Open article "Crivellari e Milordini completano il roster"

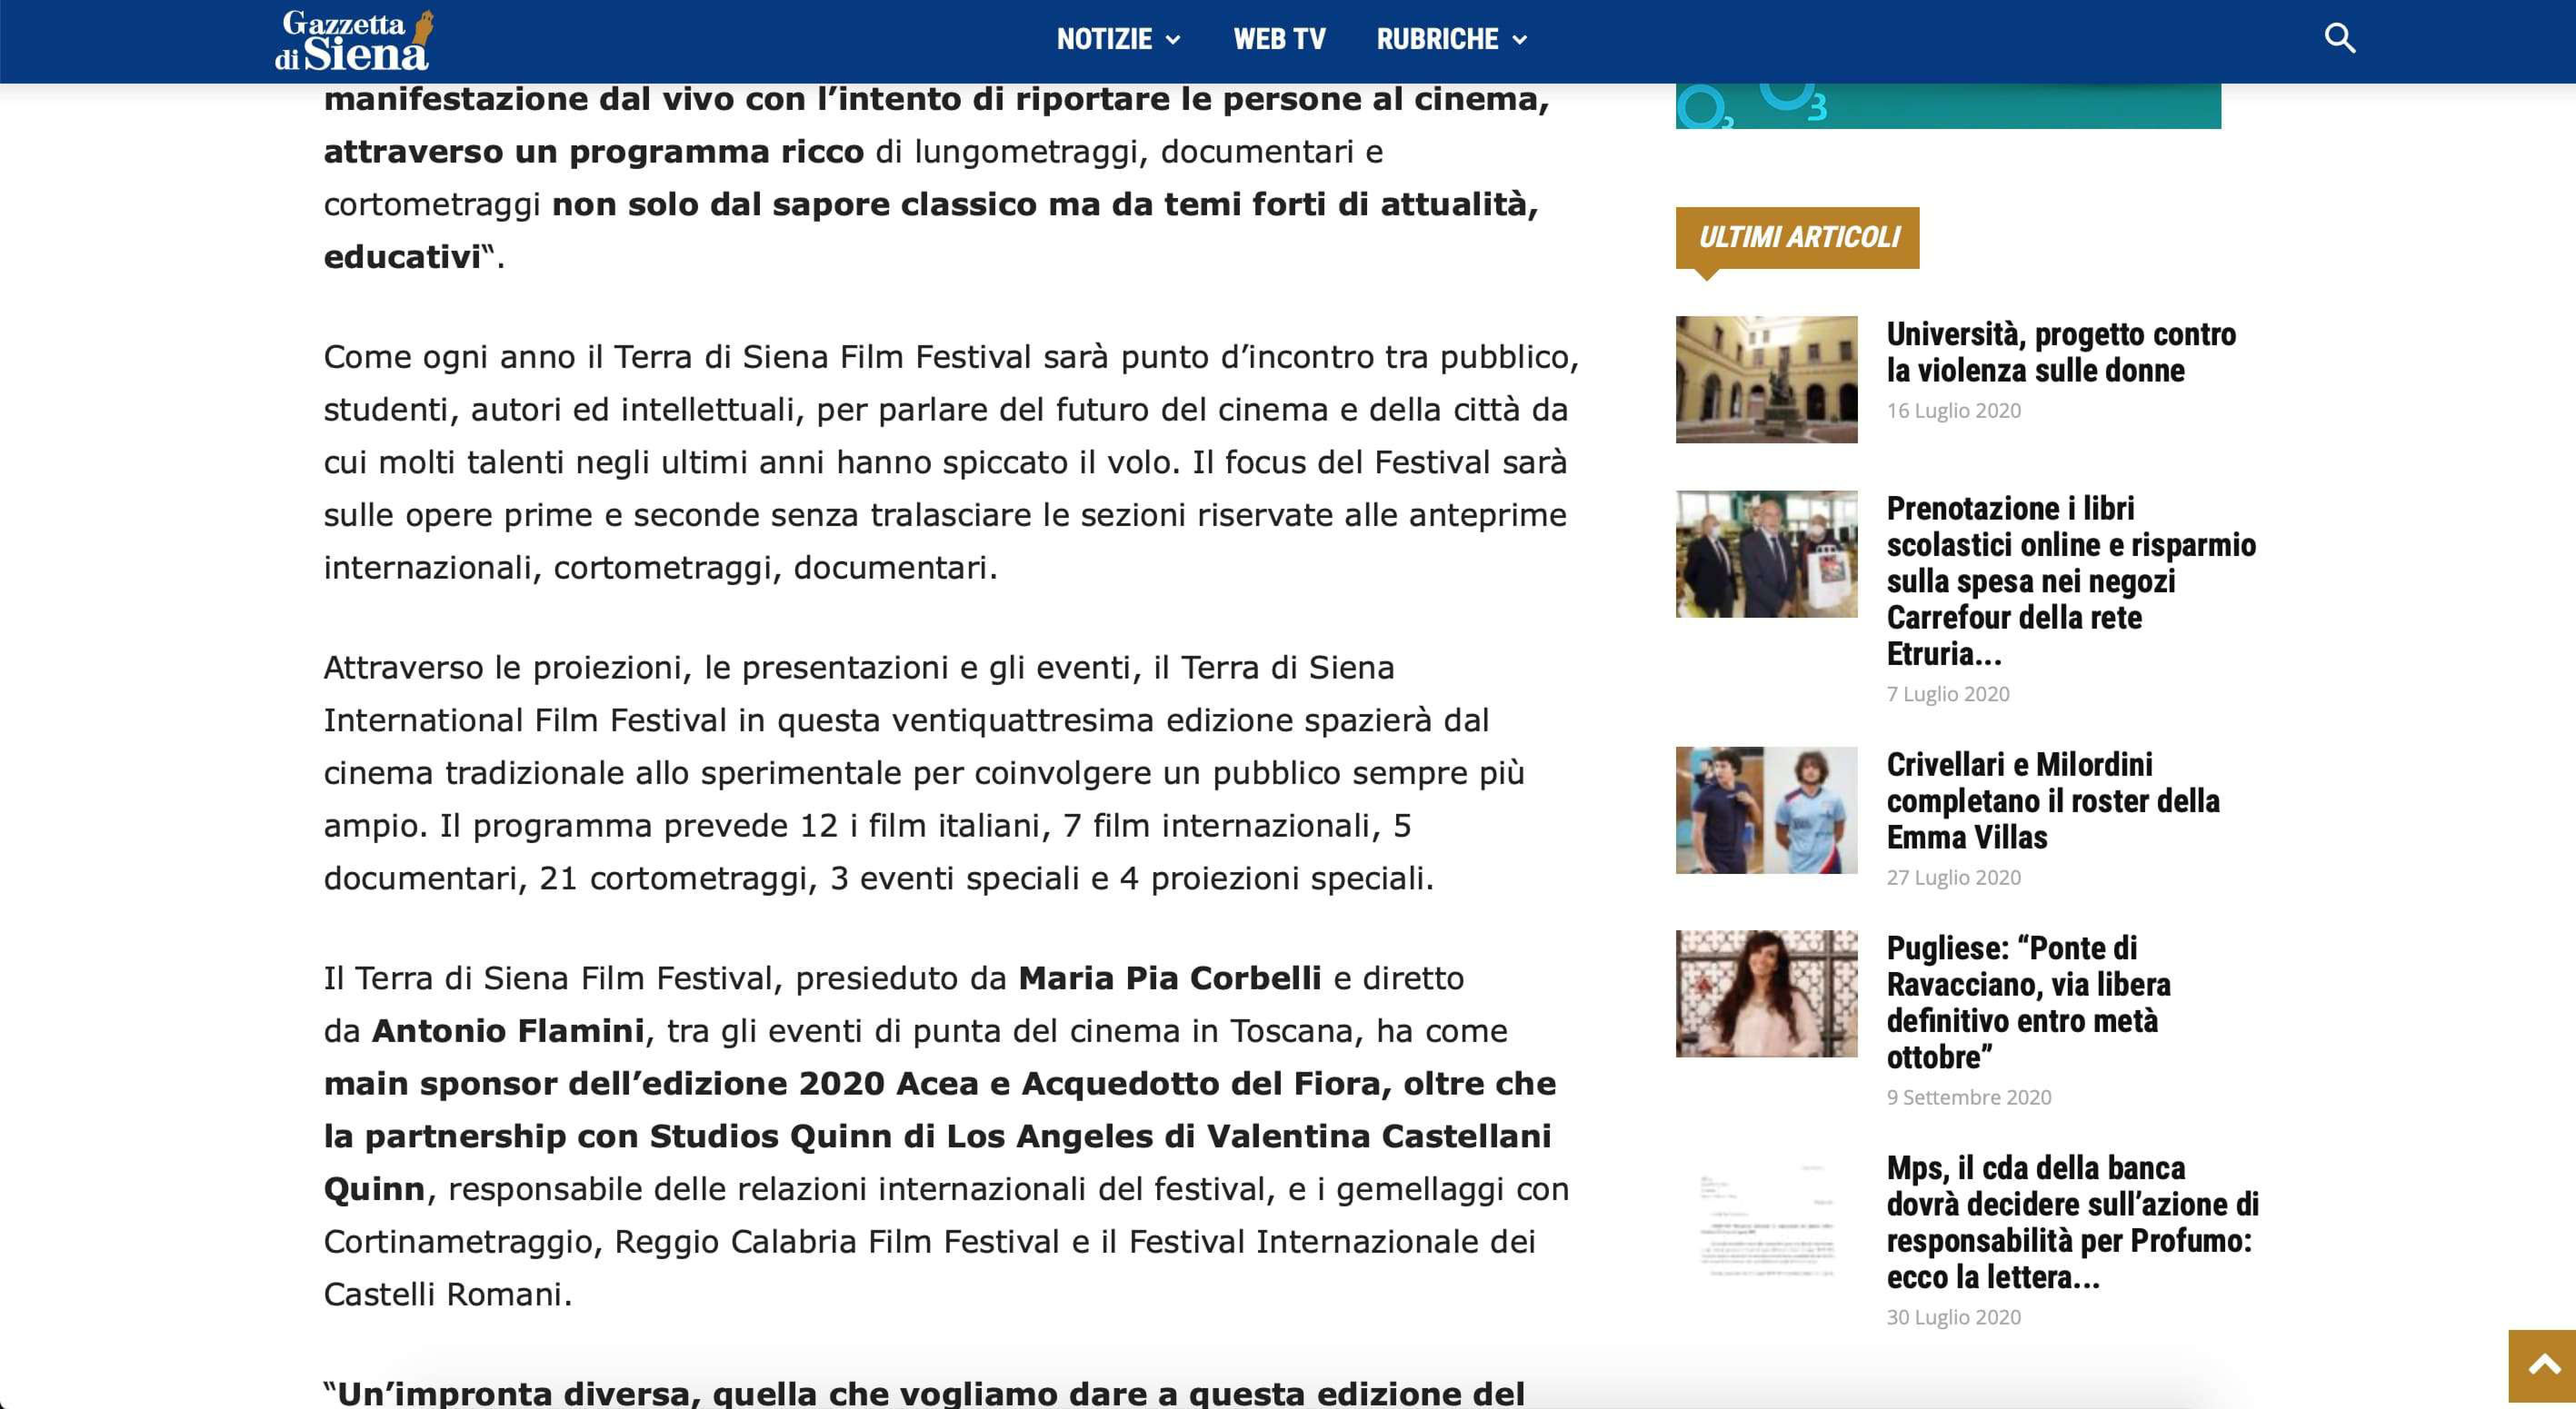(2052, 800)
